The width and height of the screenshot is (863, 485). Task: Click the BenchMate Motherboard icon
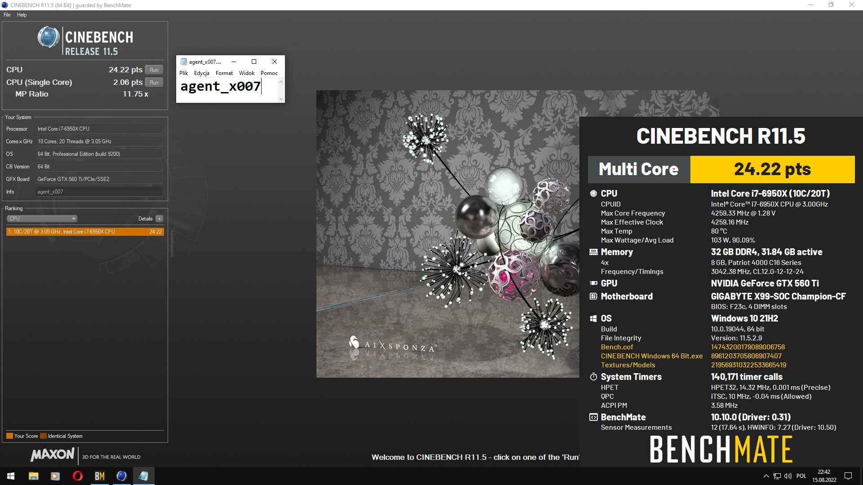click(x=593, y=296)
